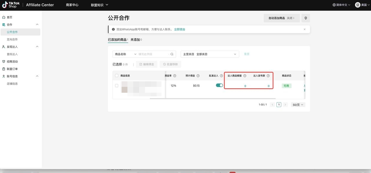This screenshot has width=371, height=173.
Task: Open the 50/页 page size dropdown
Action: (298, 105)
